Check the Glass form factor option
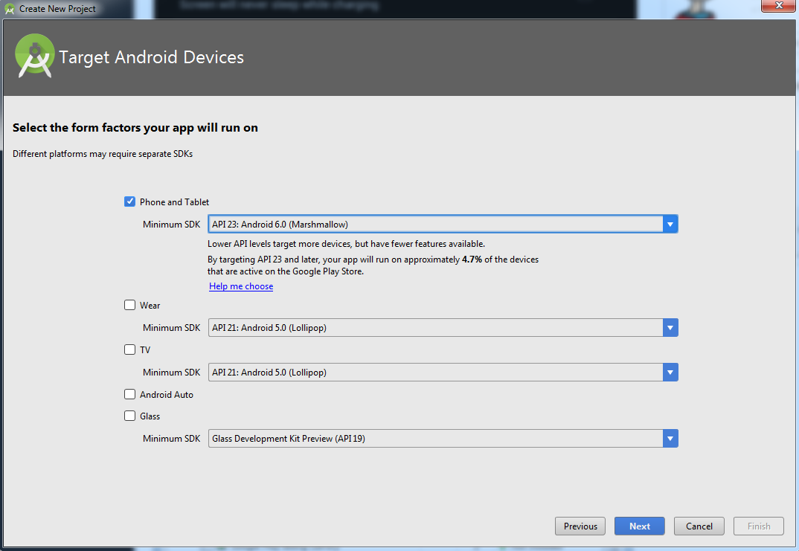The height and width of the screenshot is (551, 799). pos(130,416)
